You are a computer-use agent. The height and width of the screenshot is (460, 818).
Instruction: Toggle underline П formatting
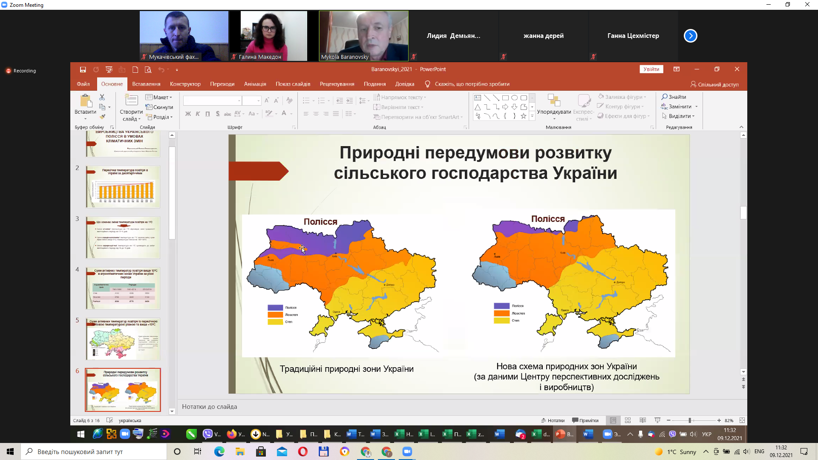tap(207, 114)
